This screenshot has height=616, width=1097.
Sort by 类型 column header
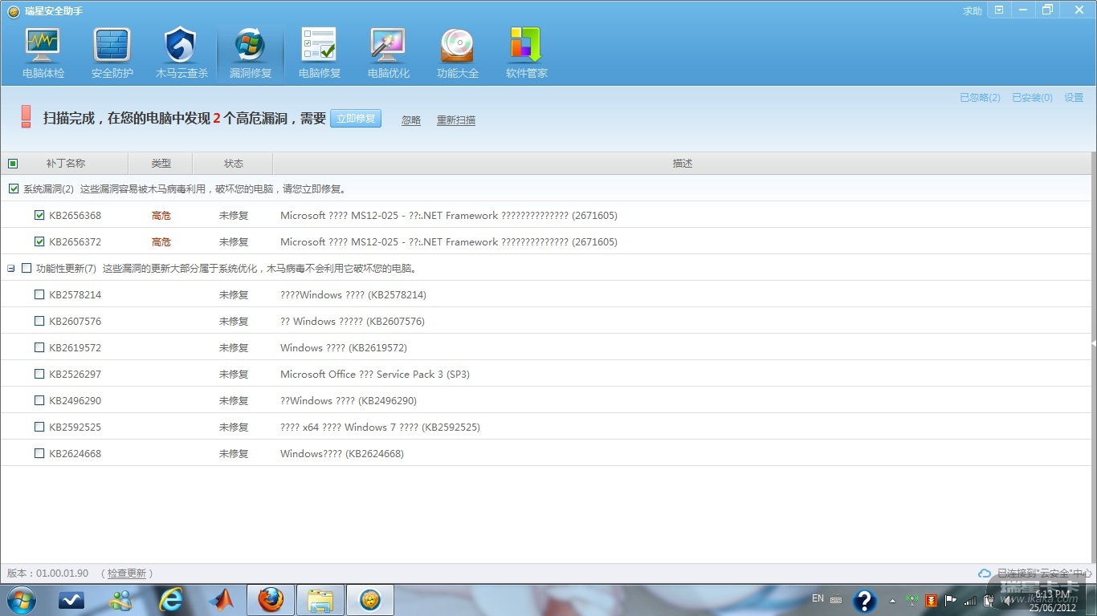(x=161, y=164)
